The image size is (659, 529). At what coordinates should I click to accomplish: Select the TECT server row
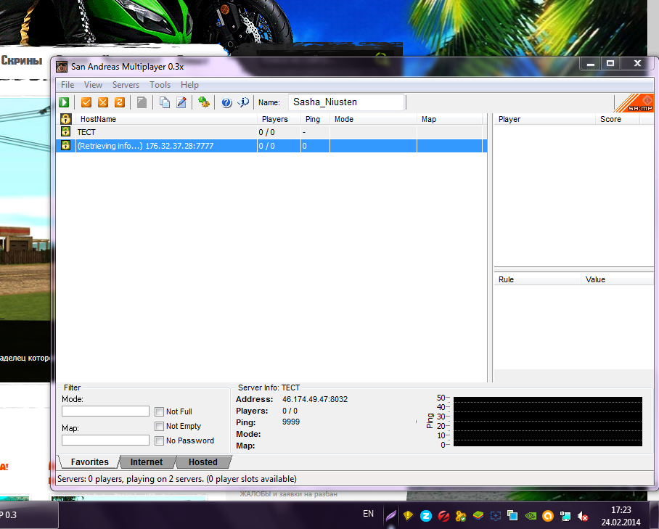pyautogui.click(x=271, y=132)
